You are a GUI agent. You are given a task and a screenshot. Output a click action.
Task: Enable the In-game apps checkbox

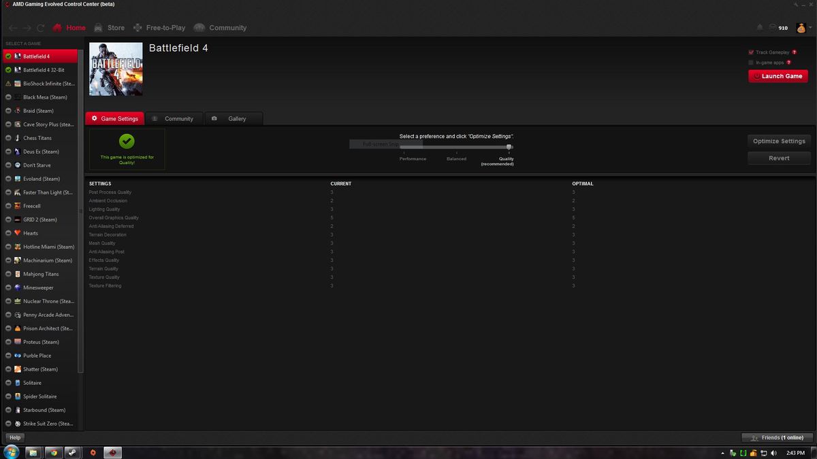click(x=750, y=62)
